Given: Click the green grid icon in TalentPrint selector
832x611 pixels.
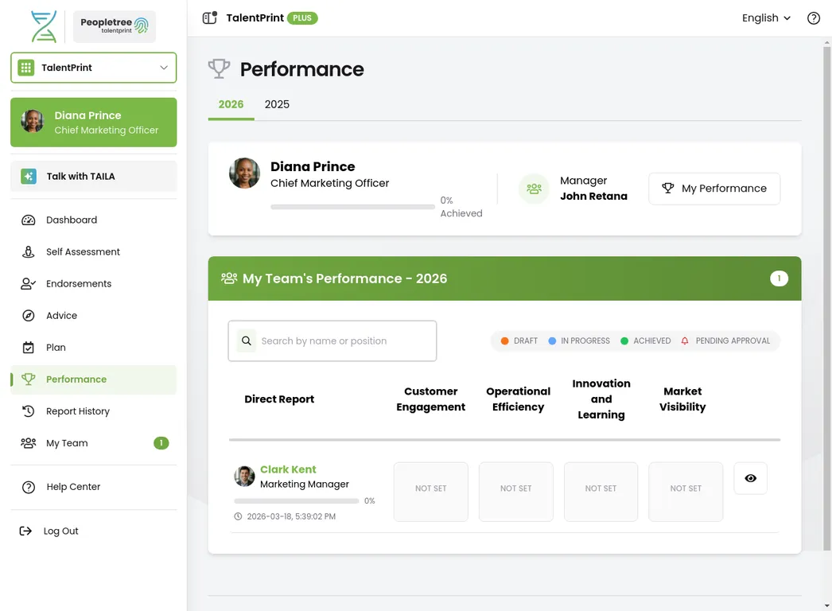Looking at the screenshot, I should [x=26, y=68].
